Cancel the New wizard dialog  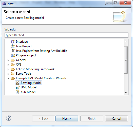[x=117, y=119]
